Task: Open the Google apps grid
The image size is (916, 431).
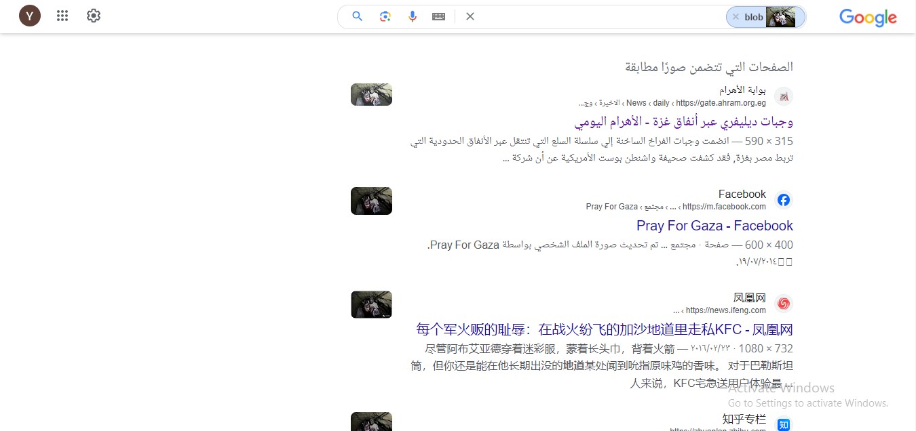Action: [62, 16]
